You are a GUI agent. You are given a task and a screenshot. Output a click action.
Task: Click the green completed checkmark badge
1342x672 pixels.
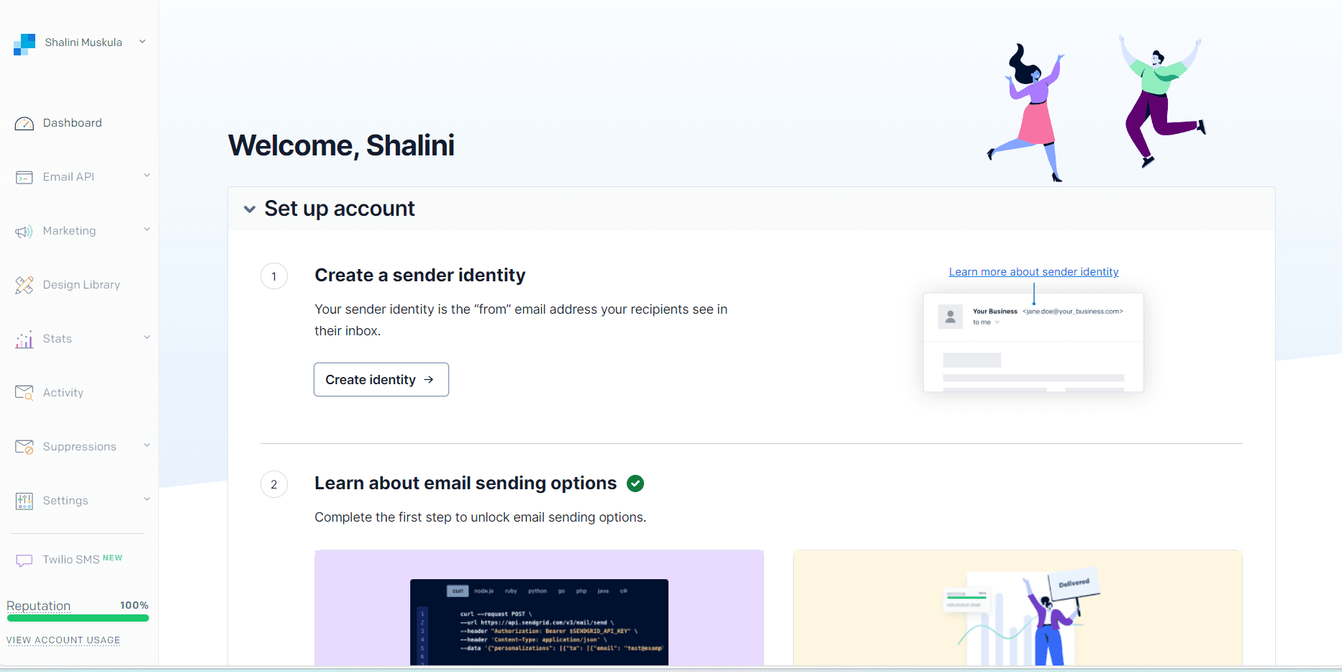[x=635, y=483]
